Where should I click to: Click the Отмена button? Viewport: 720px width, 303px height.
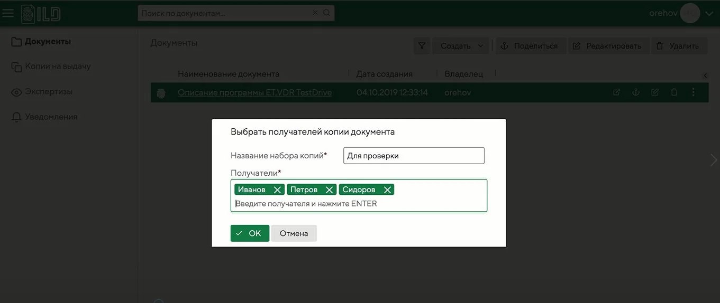pyautogui.click(x=294, y=233)
